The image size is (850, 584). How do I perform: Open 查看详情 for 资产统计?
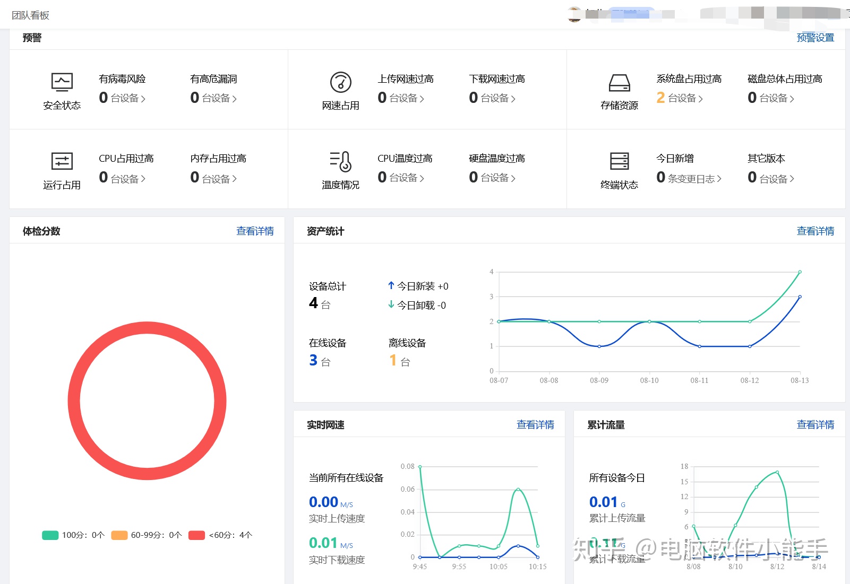815,230
